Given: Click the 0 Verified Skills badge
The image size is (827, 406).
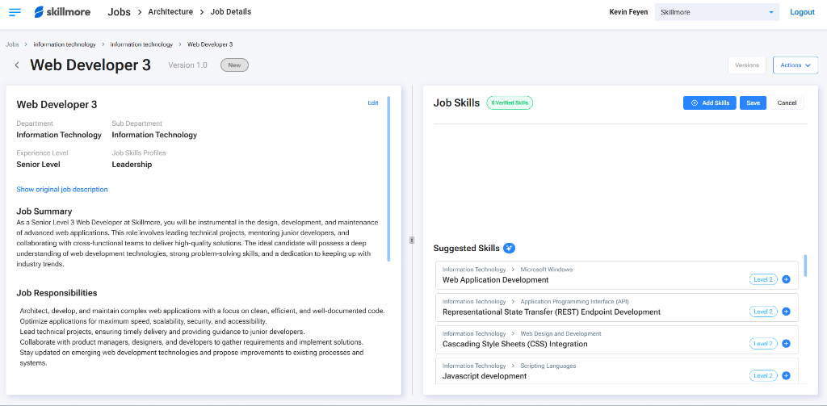Looking at the screenshot, I should click(x=510, y=103).
